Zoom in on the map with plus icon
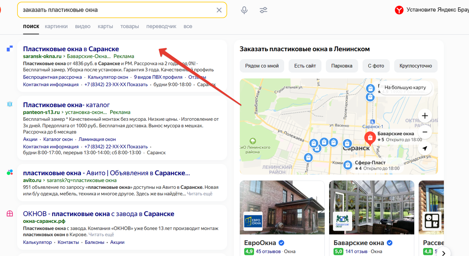Viewport: 469px width, 256px height. [424, 116]
